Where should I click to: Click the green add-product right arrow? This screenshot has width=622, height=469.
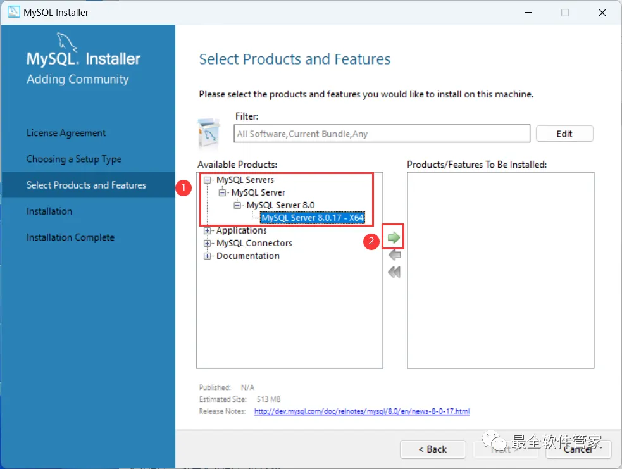click(x=394, y=237)
